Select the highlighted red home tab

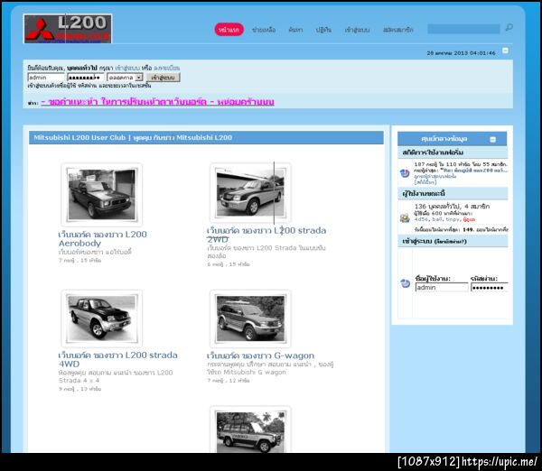229,30
